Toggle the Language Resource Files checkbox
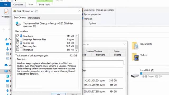This screenshot has height=95, width=169. click(x=18, y=39)
